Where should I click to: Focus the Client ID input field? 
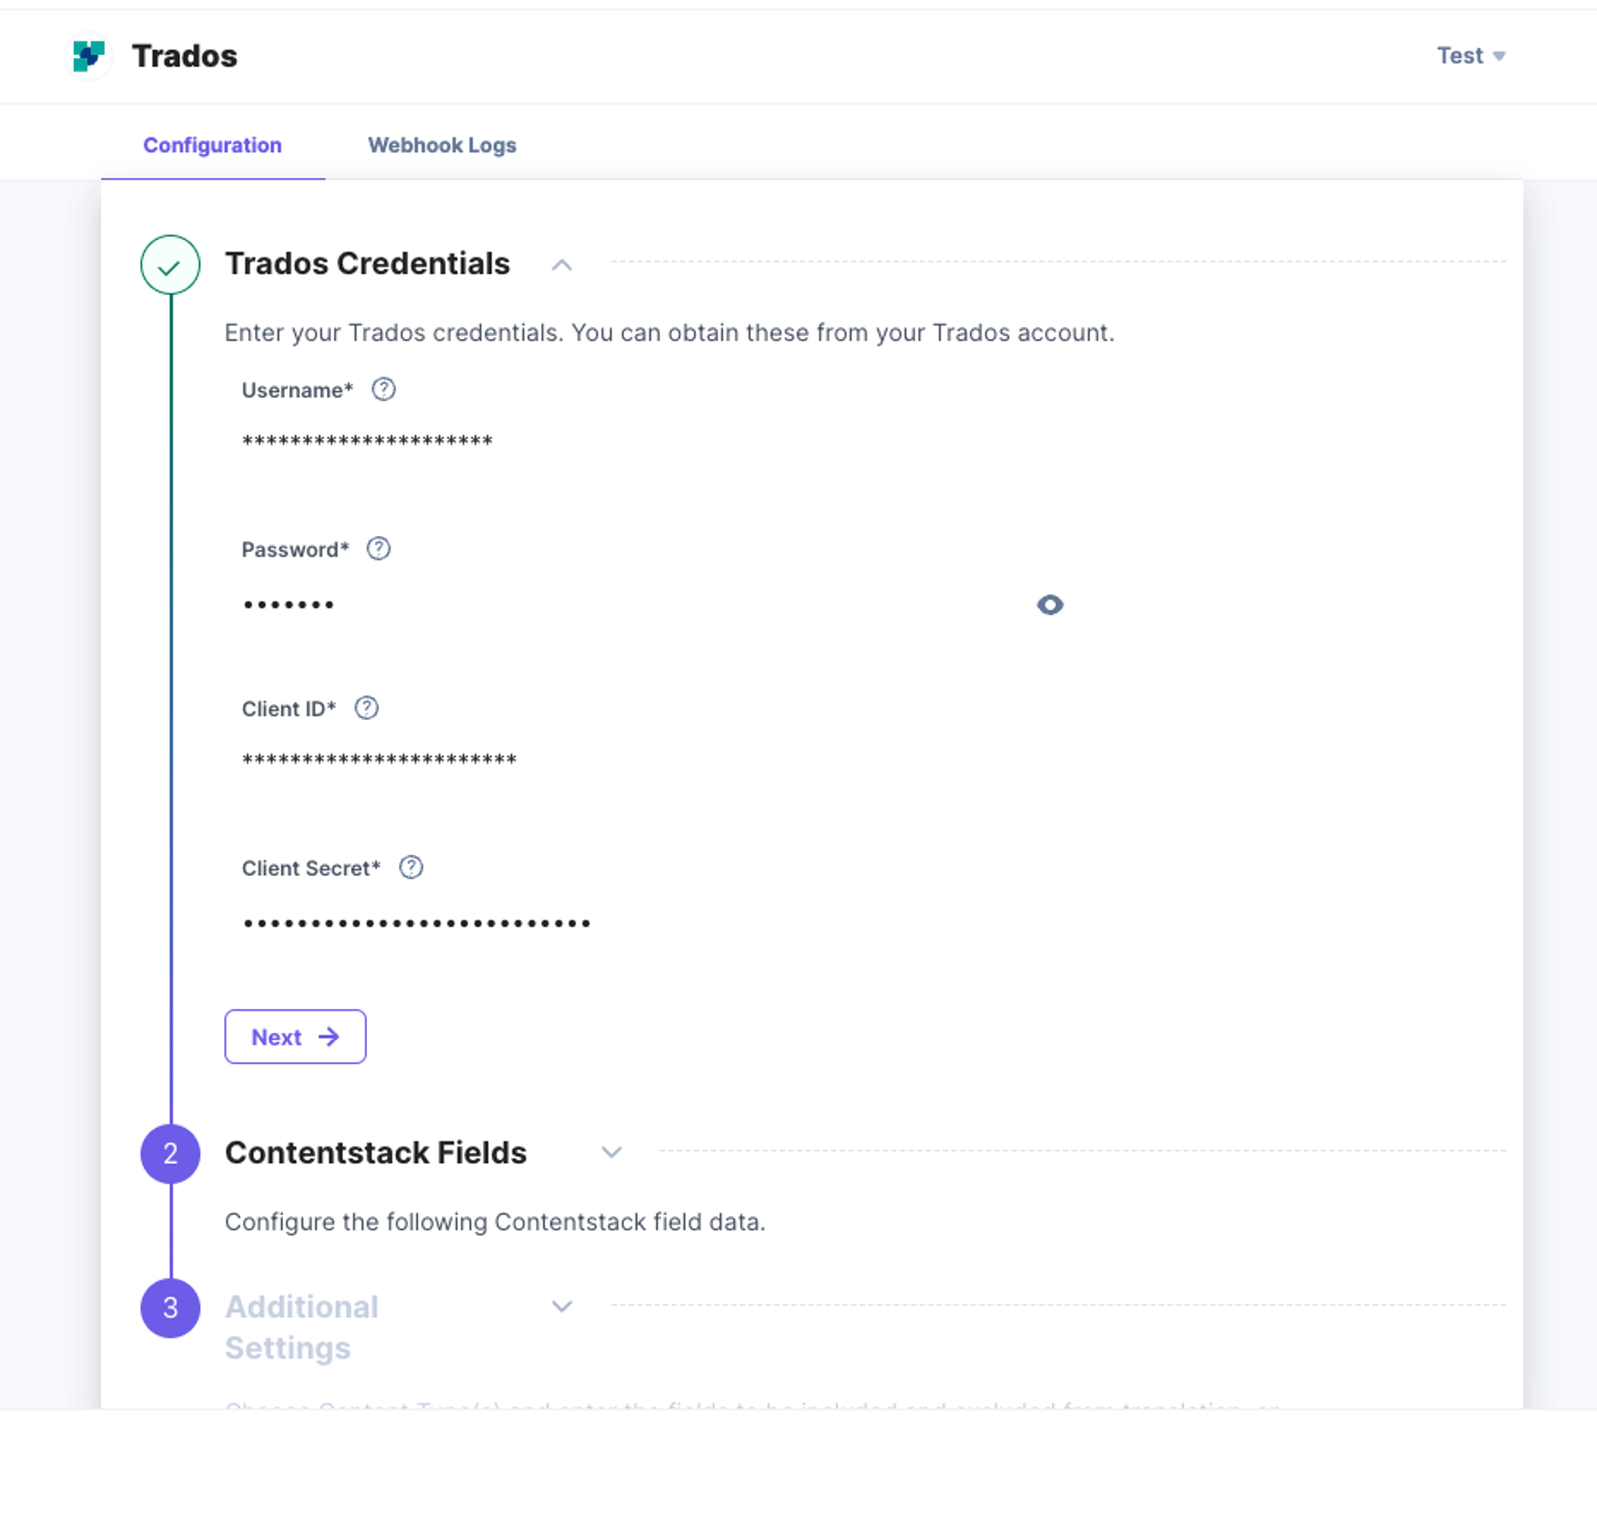tap(653, 760)
